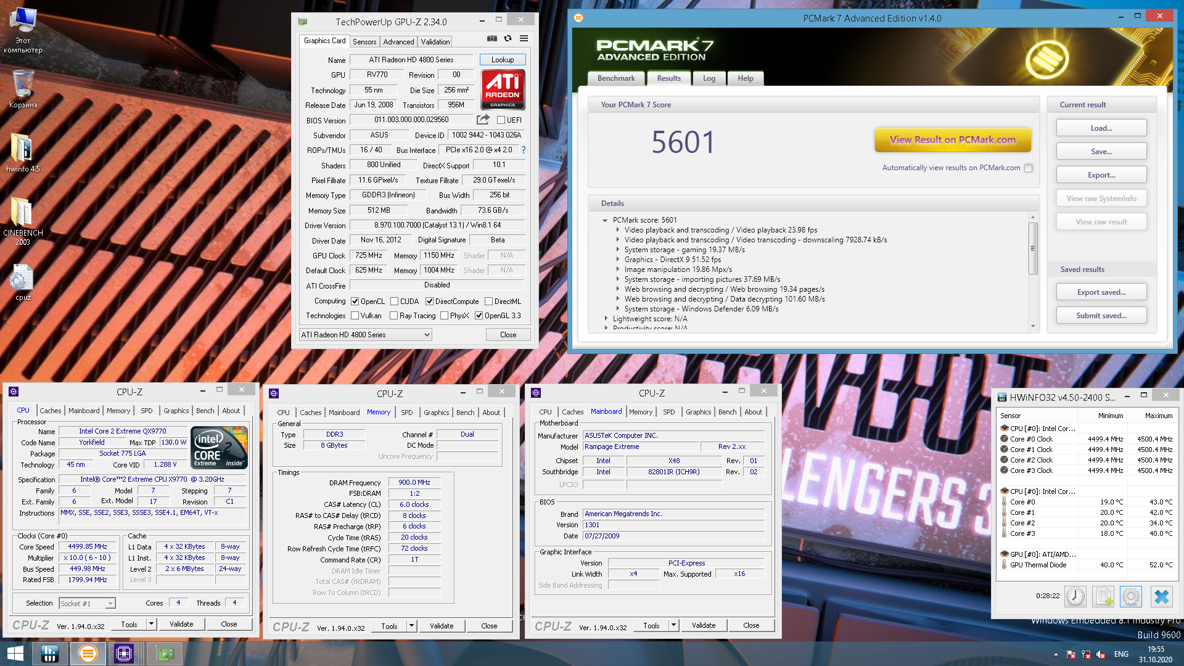Screen dimensions: 1184x666
Task: Click Validate in the Memory CPU-Z window
Action: tap(442, 626)
